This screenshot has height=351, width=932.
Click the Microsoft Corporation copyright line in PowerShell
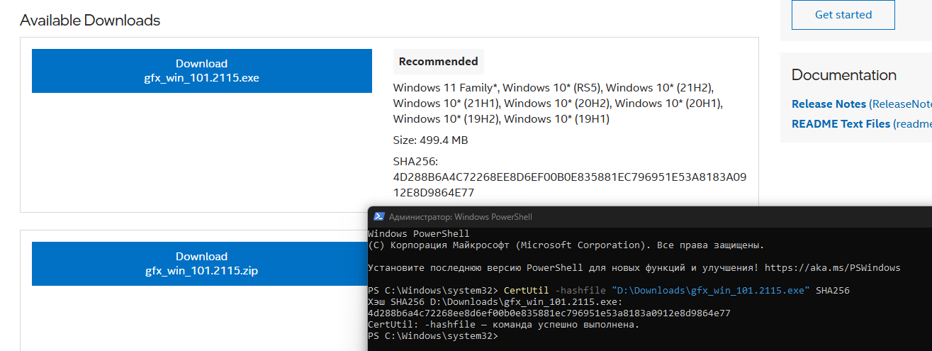tap(566, 245)
